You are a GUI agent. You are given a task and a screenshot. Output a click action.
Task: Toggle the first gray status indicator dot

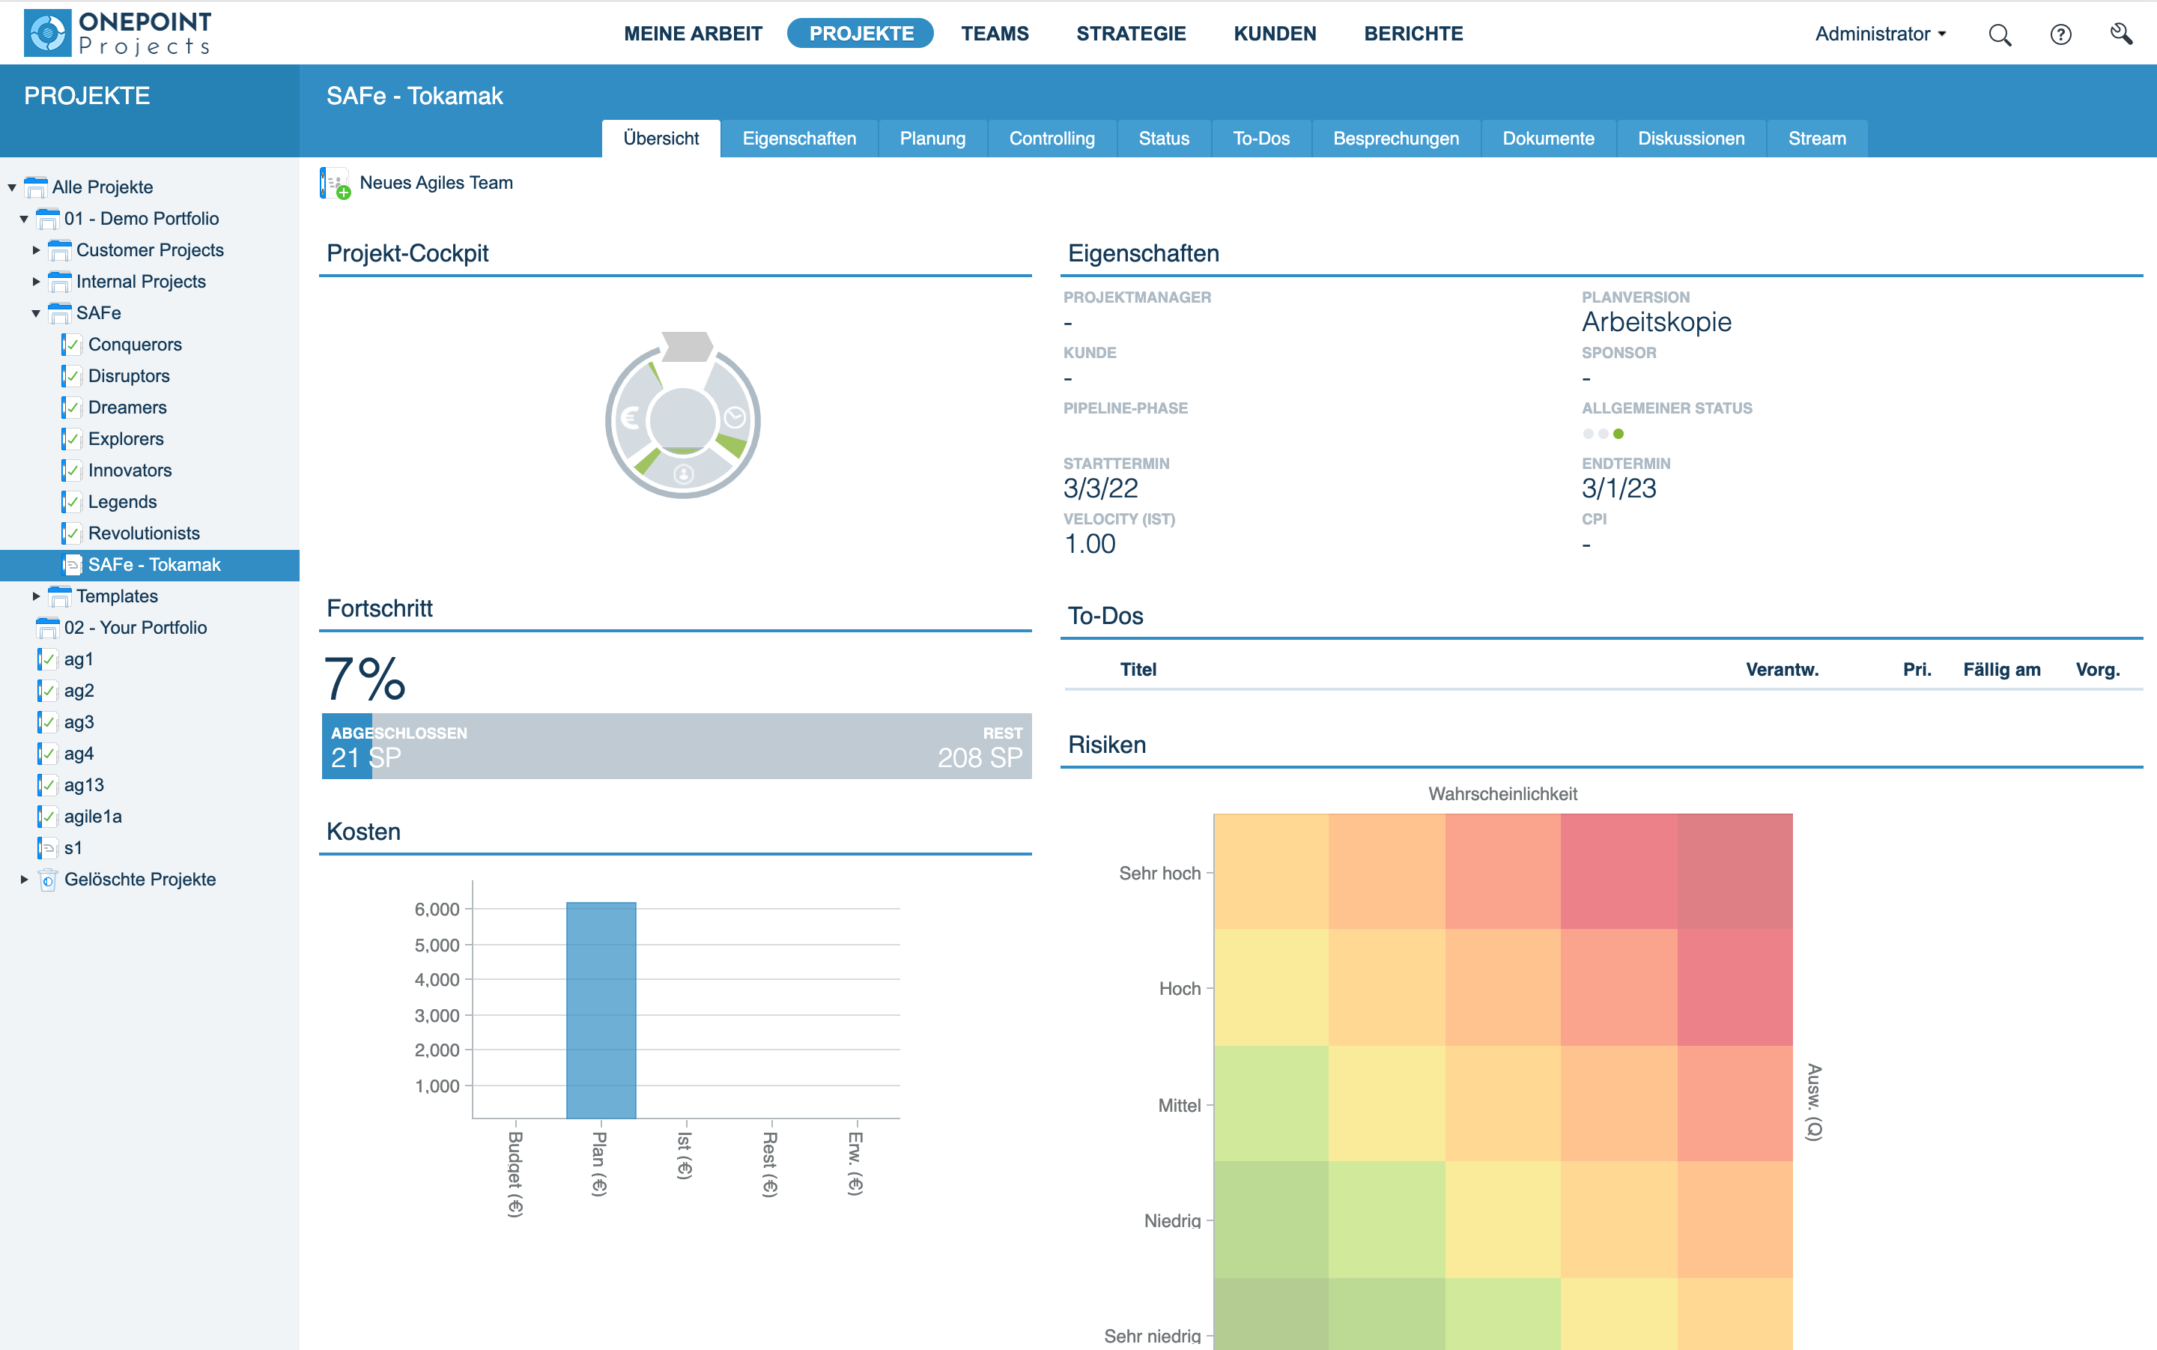tap(1588, 433)
